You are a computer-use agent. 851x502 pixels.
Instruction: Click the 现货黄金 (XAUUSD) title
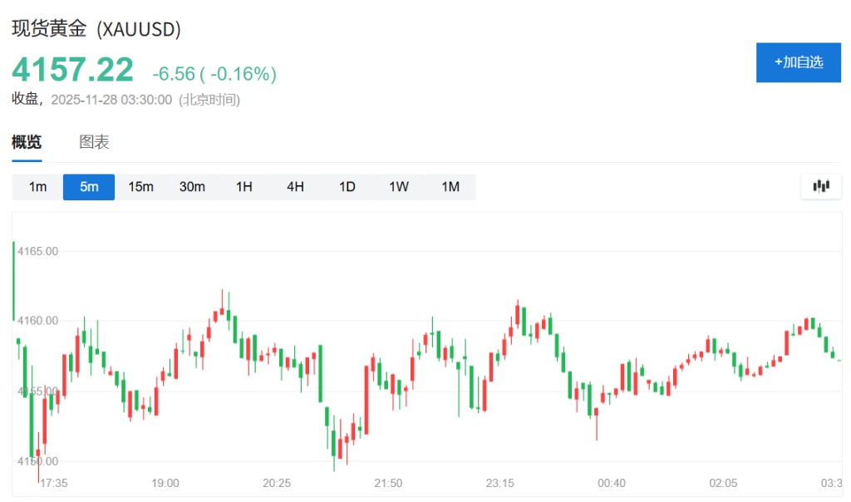pyautogui.click(x=96, y=29)
